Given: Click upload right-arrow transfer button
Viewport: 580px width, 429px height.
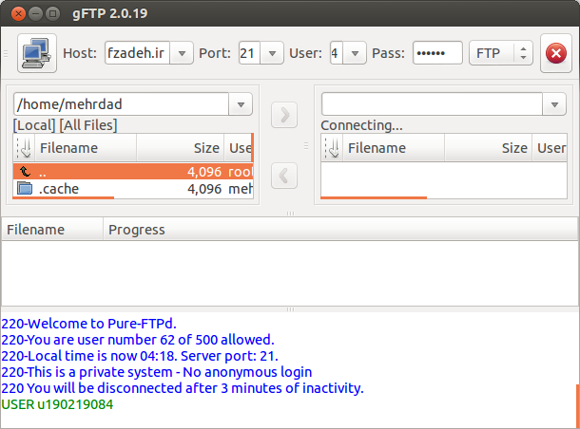Looking at the screenshot, I should coord(284,115).
